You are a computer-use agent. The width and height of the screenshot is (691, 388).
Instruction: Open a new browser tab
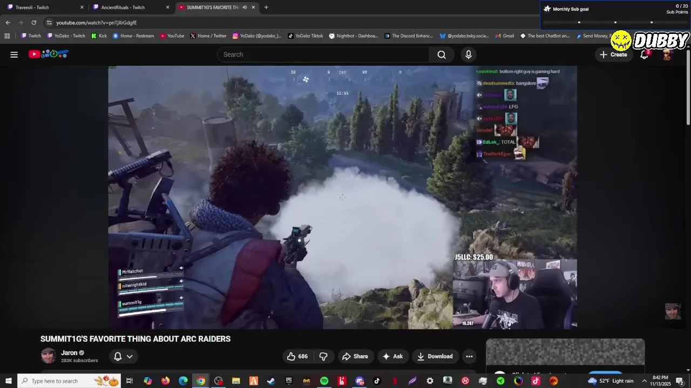coord(266,8)
